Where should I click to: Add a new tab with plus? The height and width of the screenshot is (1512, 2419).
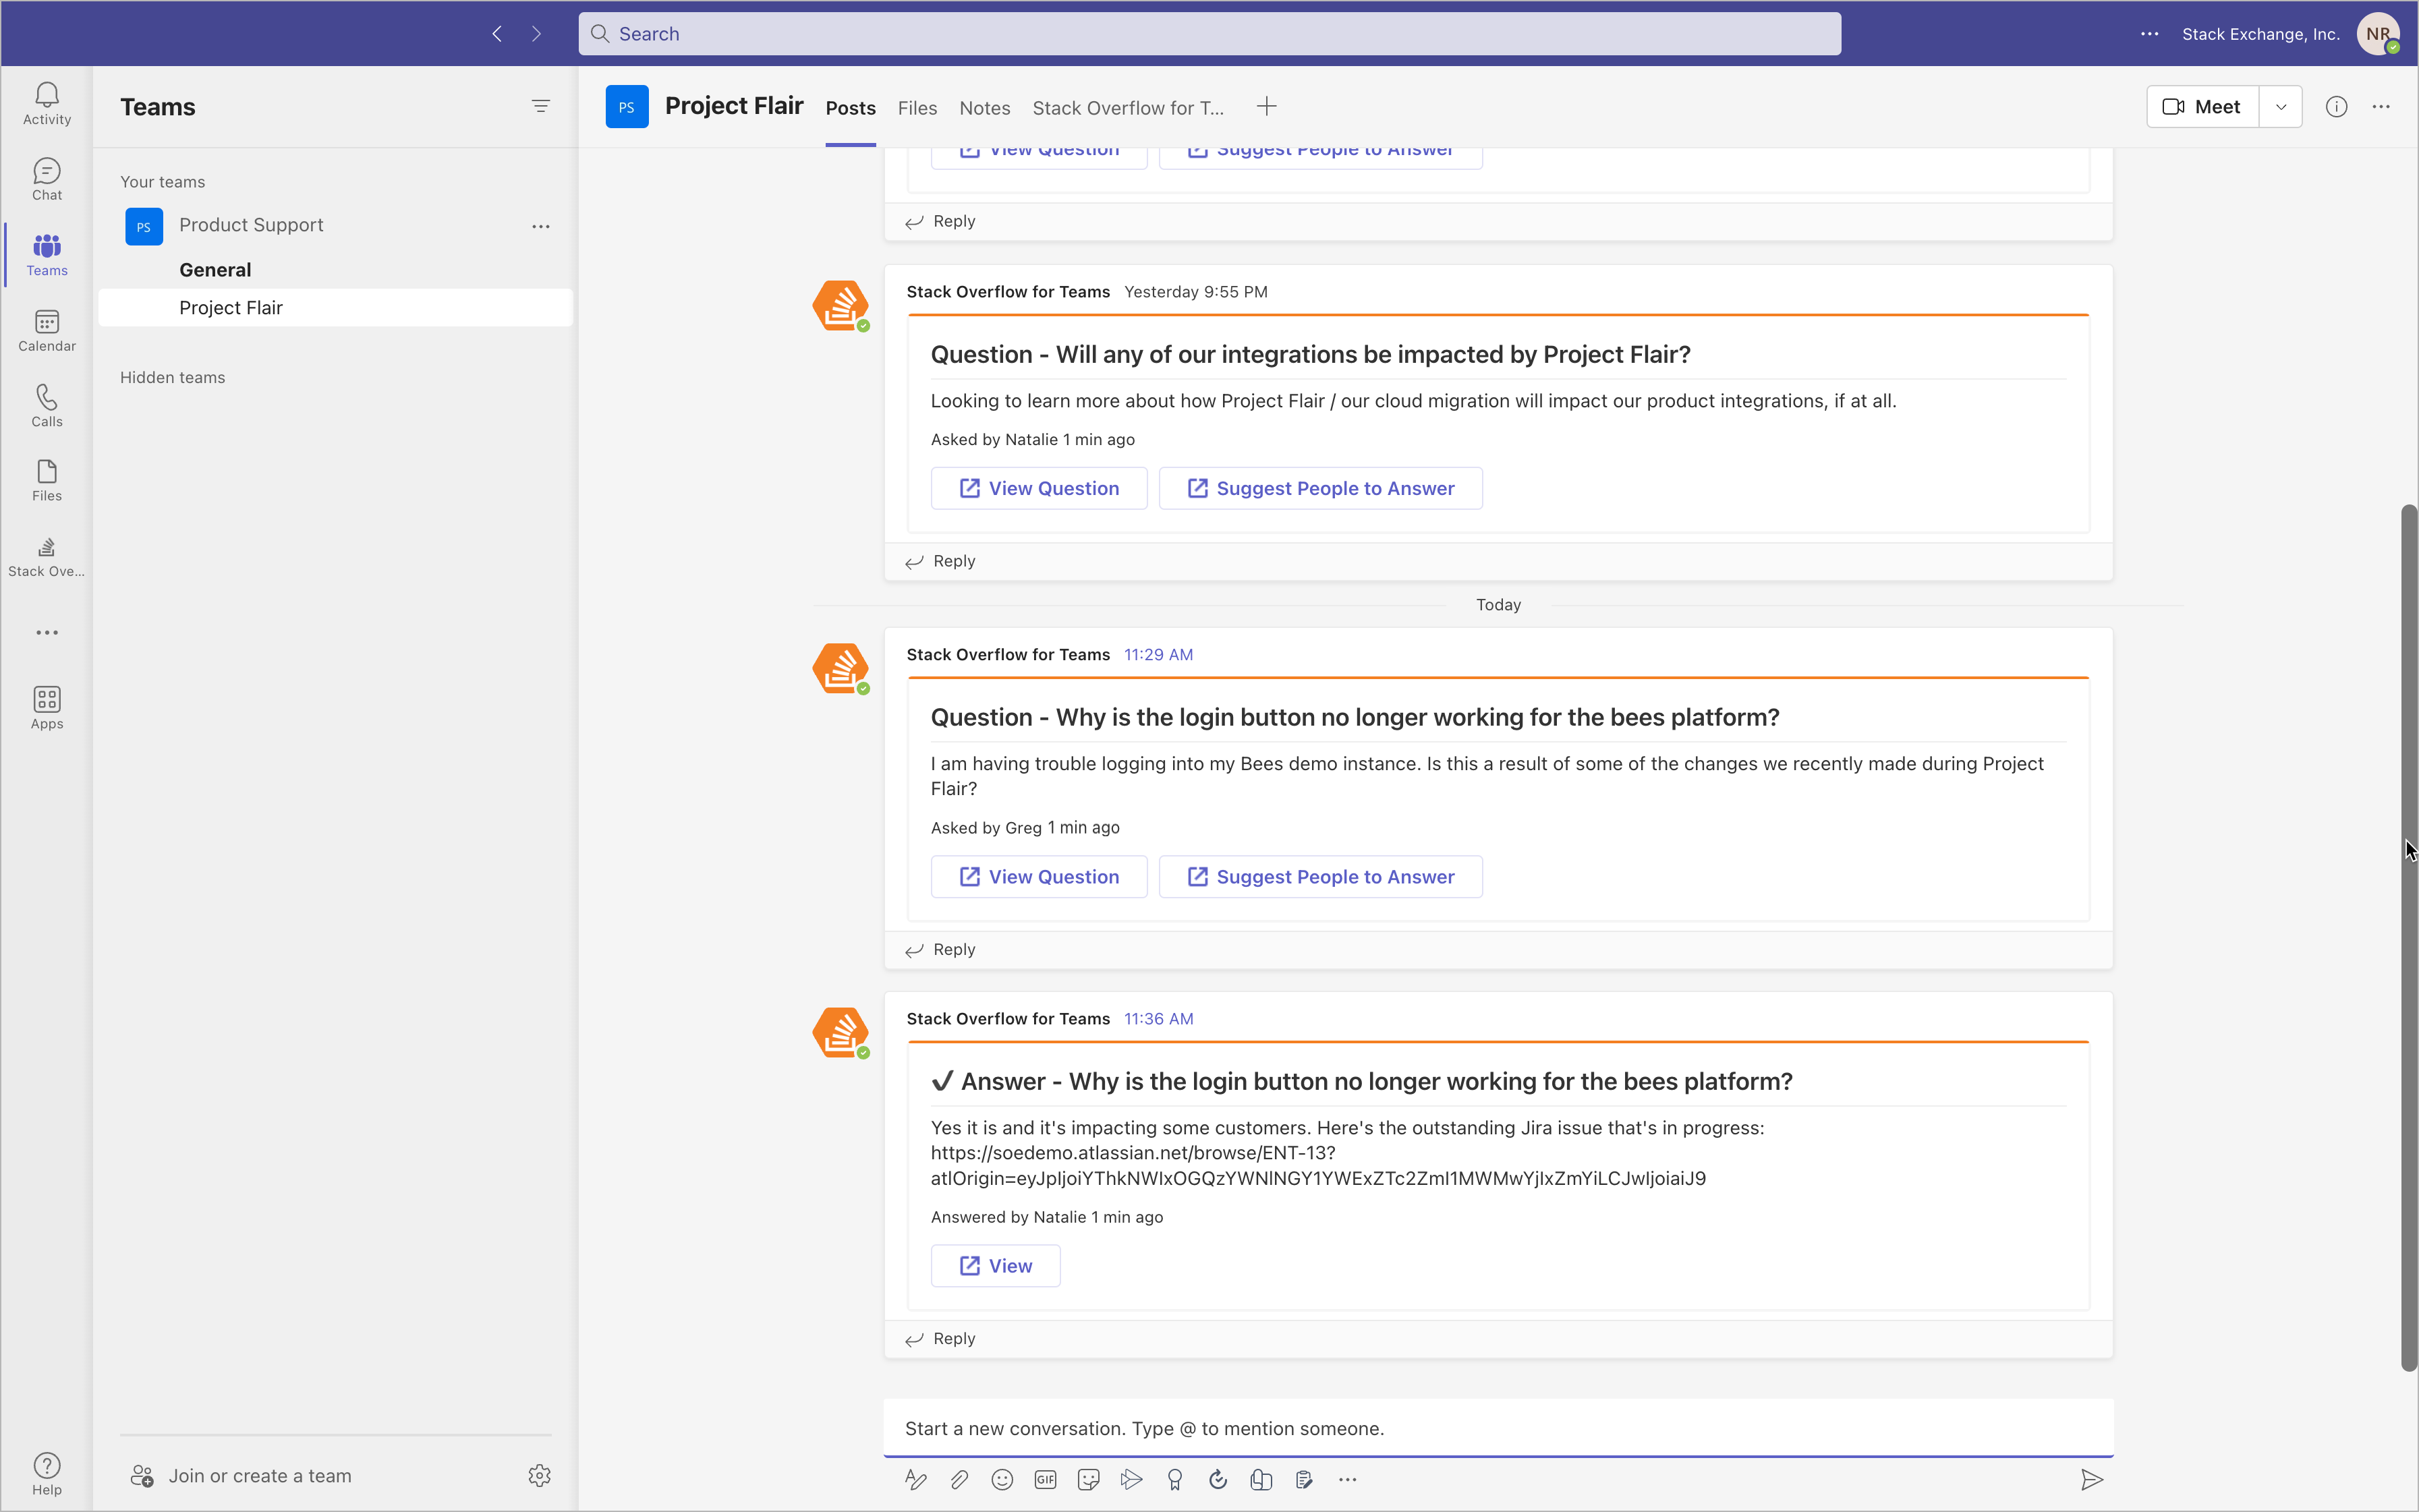tap(1266, 107)
